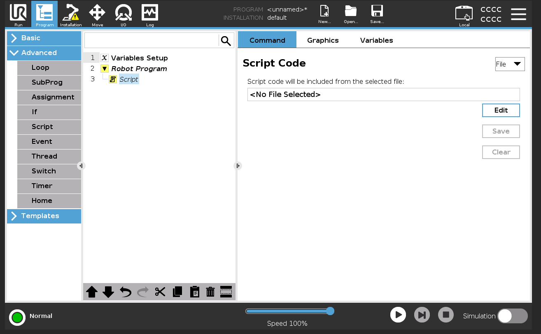The height and width of the screenshot is (334, 541).
Task: Click the Edit button
Action: pyautogui.click(x=501, y=110)
